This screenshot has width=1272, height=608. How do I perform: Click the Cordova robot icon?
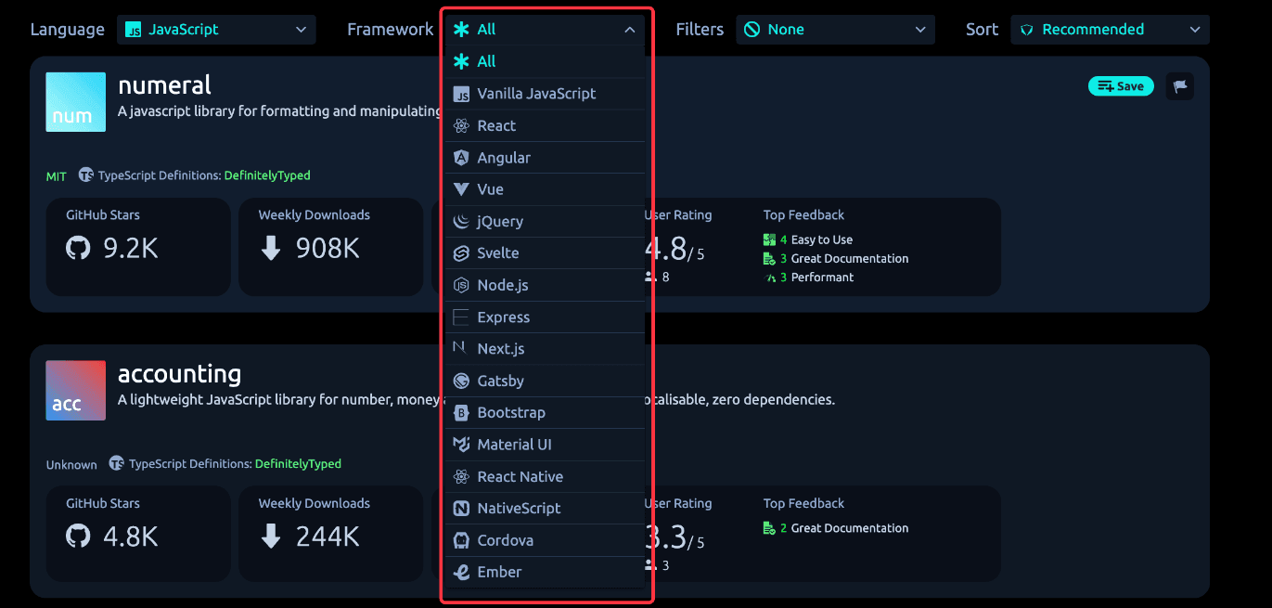point(461,540)
